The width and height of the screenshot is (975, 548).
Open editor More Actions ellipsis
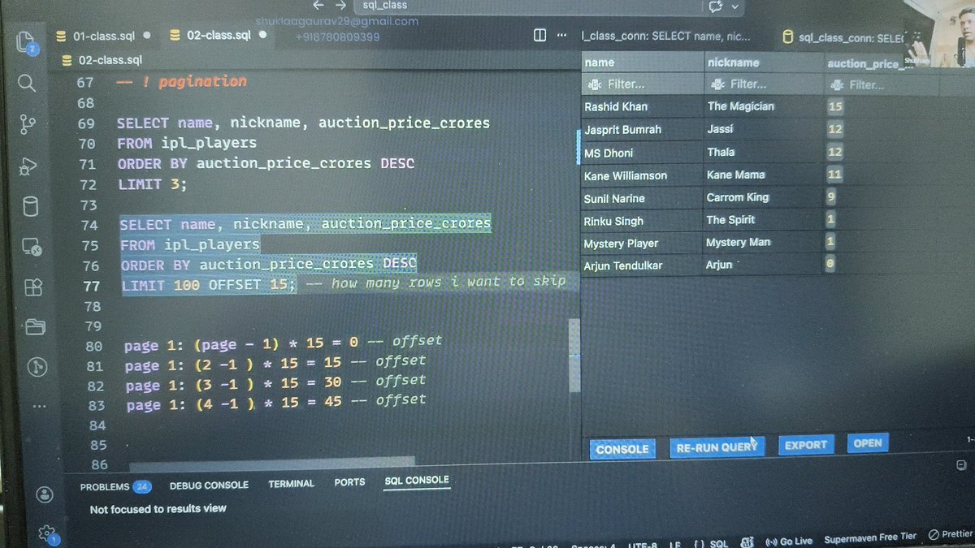click(x=561, y=35)
